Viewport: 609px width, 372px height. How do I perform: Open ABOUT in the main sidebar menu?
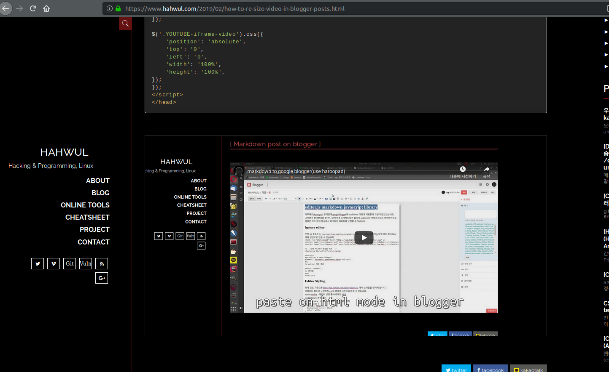coord(98,181)
